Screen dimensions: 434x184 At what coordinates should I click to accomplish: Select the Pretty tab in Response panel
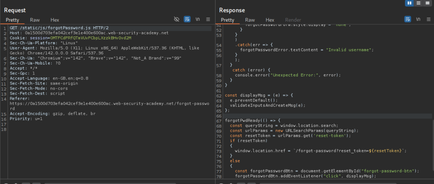point(228,20)
